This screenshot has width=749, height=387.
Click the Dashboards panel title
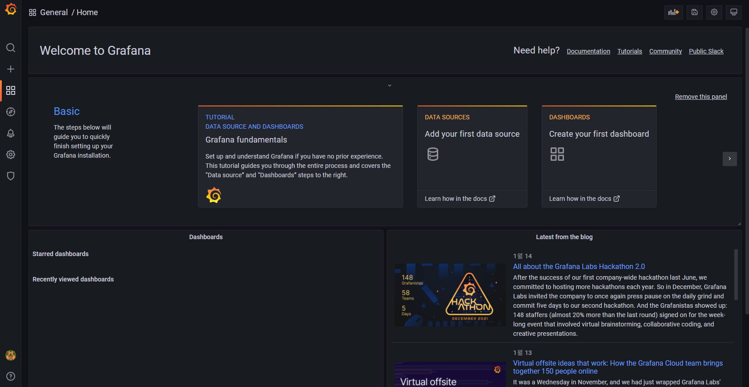(206, 237)
